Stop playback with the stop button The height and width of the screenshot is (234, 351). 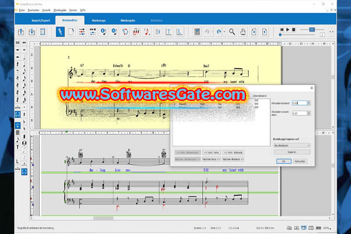coord(293,30)
